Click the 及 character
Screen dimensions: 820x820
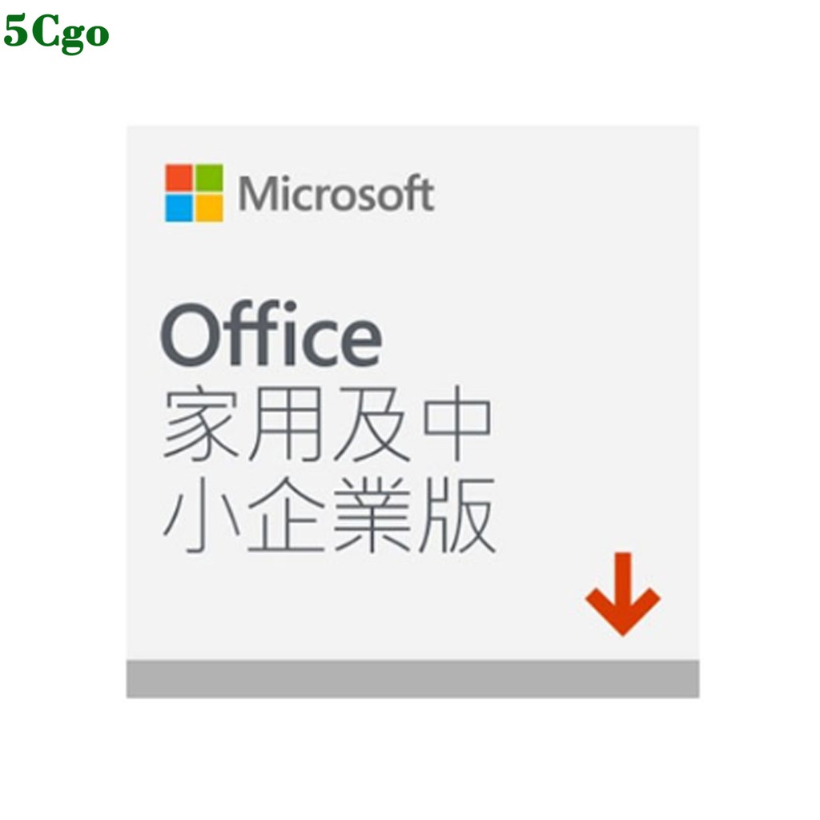(x=371, y=424)
